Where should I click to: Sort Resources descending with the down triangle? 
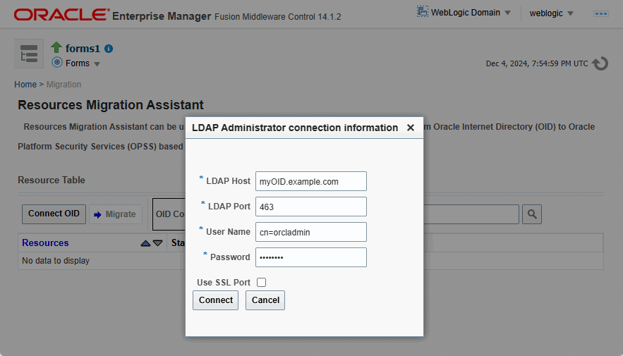coord(158,243)
